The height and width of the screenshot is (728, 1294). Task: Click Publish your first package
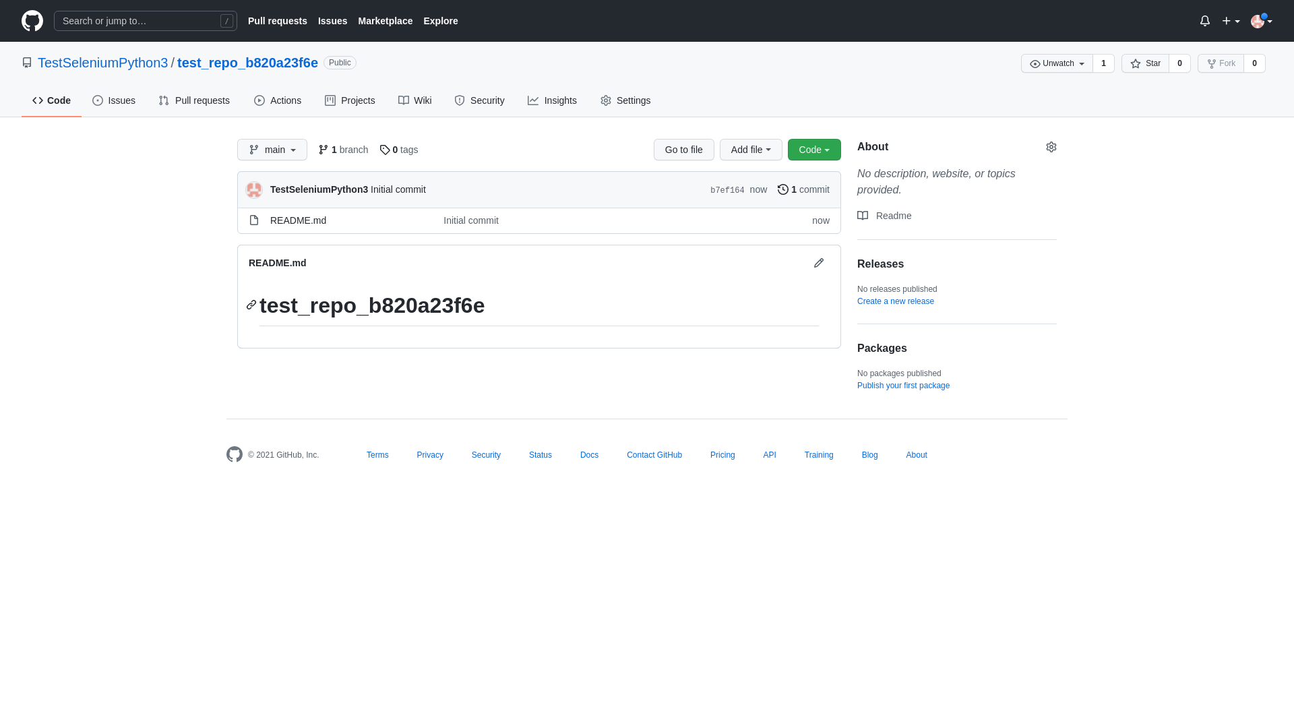click(903, 386)
